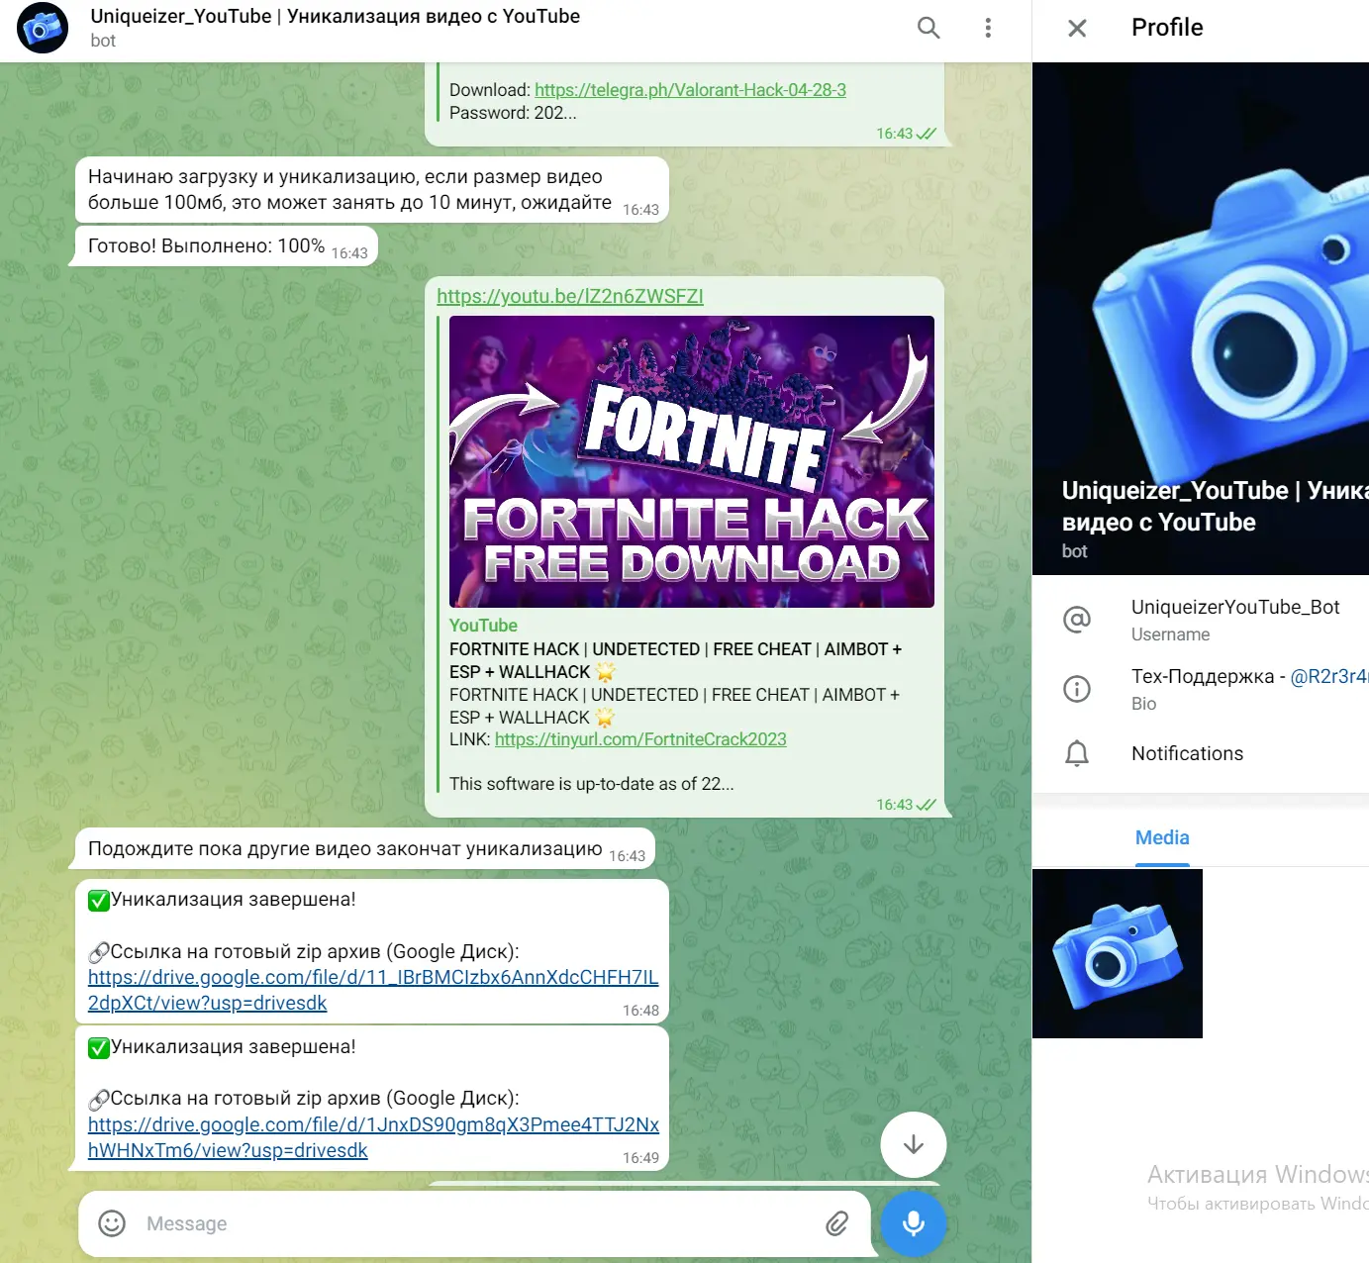This screenshot has height=1263, width=1369.
Task: Open the three-dot chat menu
Action: tap(988, 28)
